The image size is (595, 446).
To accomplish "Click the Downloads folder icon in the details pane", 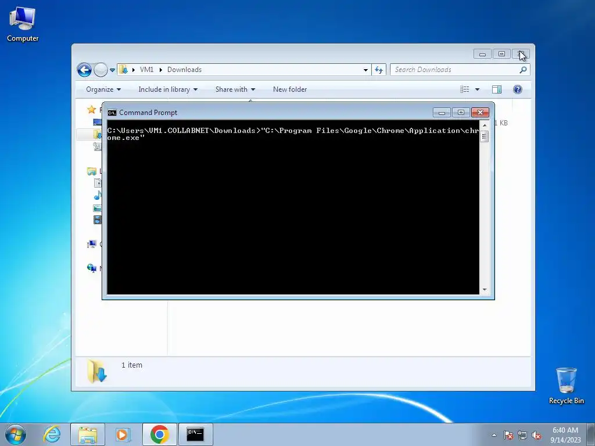I will [97, 372].
